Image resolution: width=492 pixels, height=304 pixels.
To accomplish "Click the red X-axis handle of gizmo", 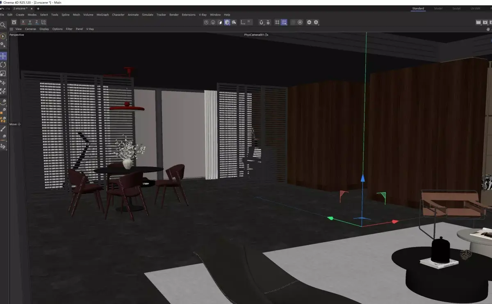I will [395, 221].
